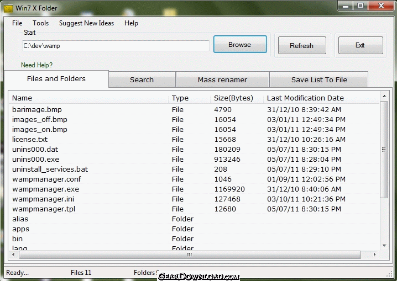Open the Help menu

point(131,23)
